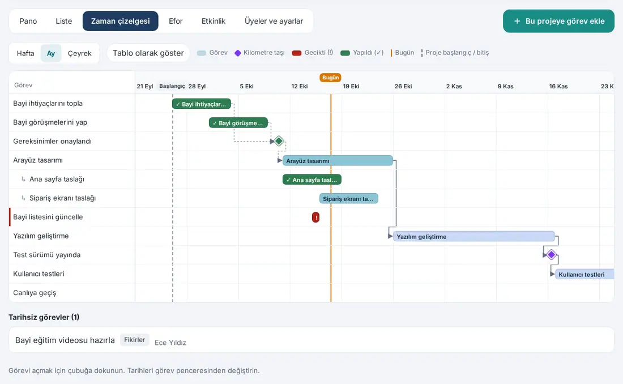Open the Bayi ihtiyaçlar… completed task bar
623x384 pixels.
pyautogui.click(x=202, y=104)
